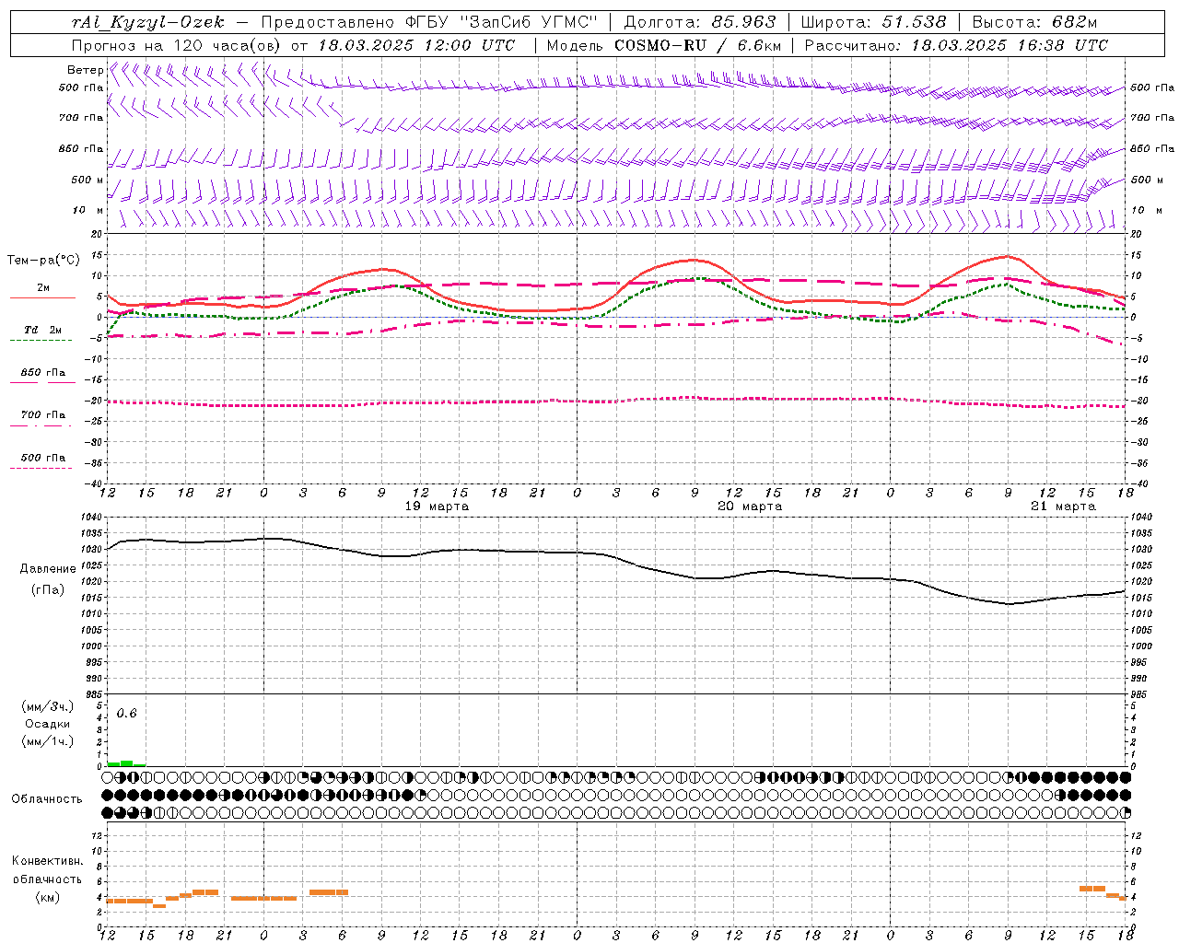Click the (мм/1ч.) precipitation unit label

(x=48, y=741)
